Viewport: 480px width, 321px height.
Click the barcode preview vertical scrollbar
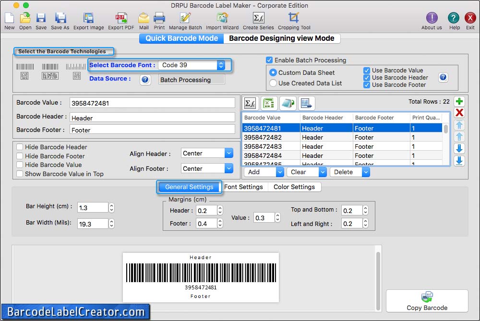pos(378,281)
